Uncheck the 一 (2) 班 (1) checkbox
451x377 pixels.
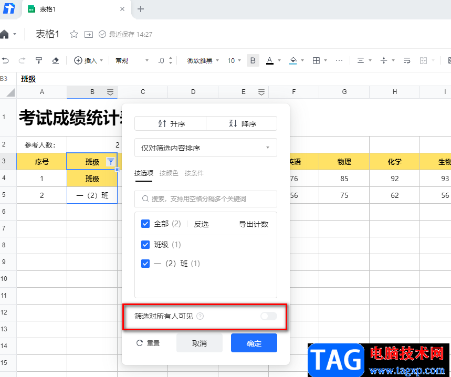145,264
